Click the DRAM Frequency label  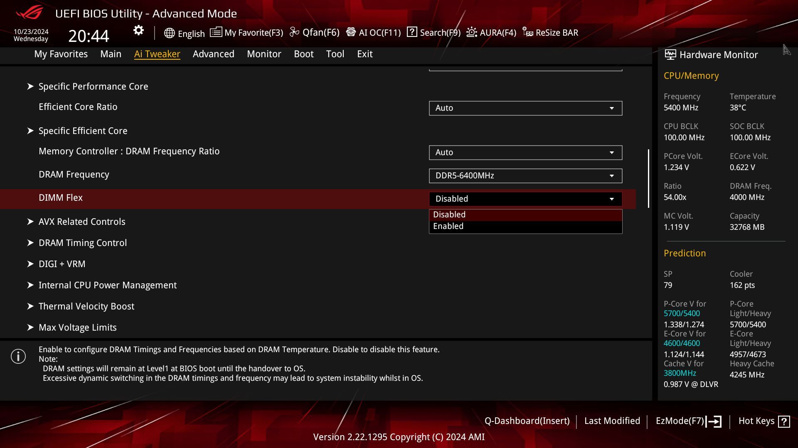pyautogui.click(x=74, y=174)
